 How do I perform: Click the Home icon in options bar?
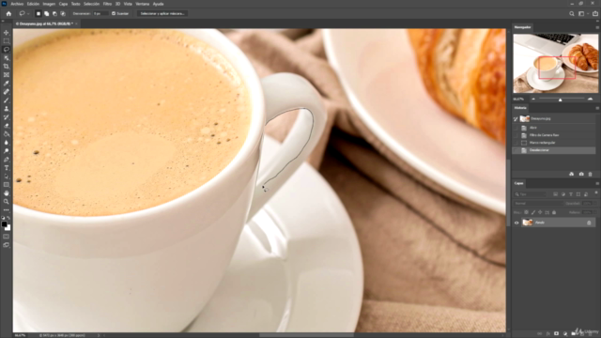(x=8, y=13)
